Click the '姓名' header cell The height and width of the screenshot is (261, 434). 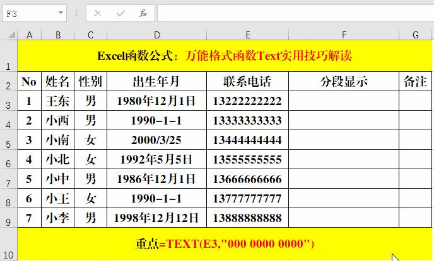pyautogui.click(x=57, y=81)
